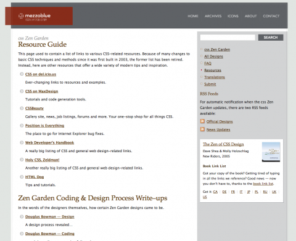
Task: Select the Resources sidebar link
Action: tap(213, 70)
